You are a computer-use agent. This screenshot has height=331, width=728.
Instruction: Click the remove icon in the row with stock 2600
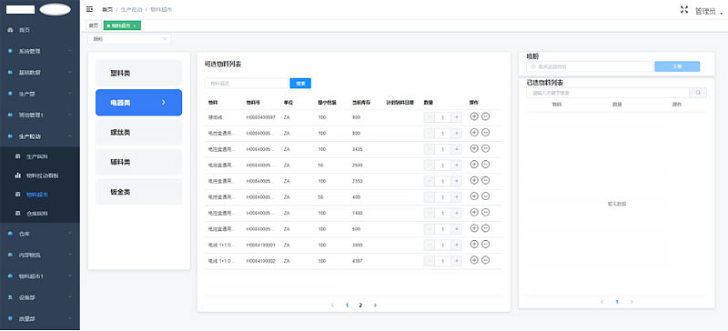(x=485, y=165)
